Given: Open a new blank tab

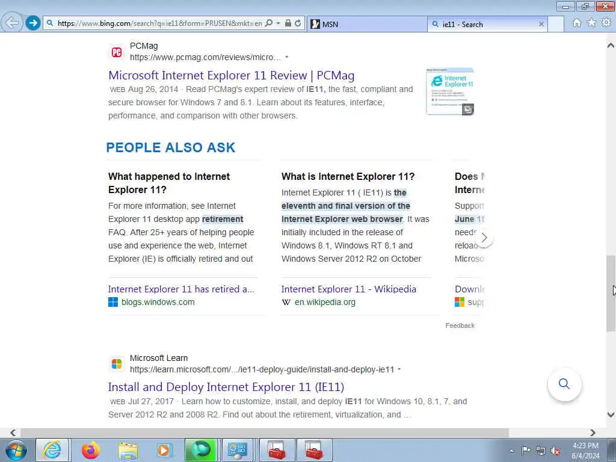Looking at the screenshot, I should pyautogui.click(x=555, y=24).
